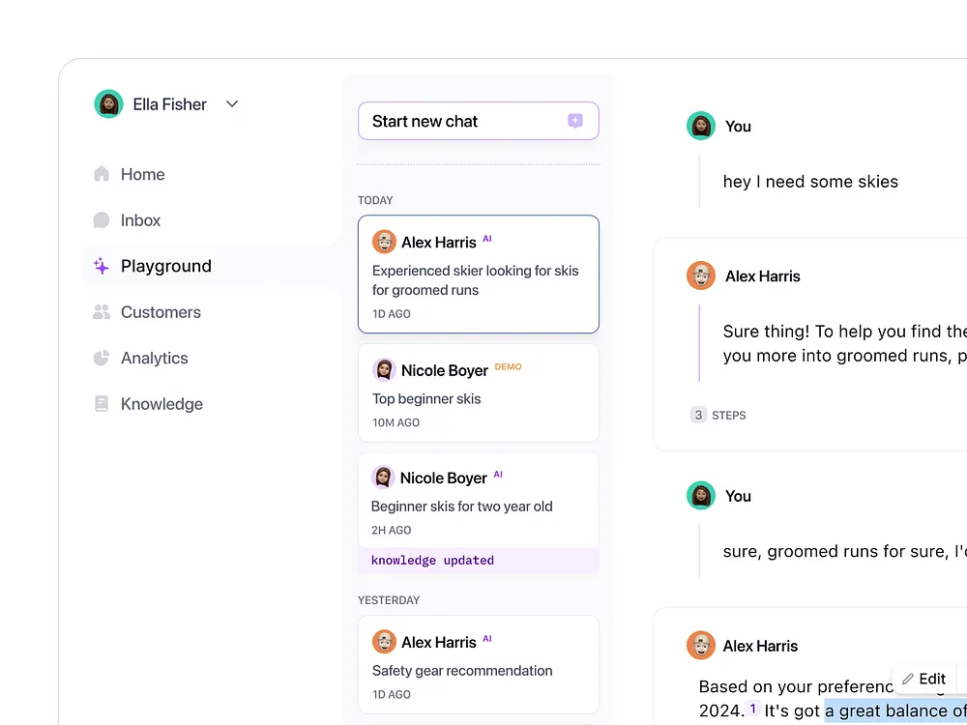Click the Inbox speech bubble icon
This screenshot has width=967, height=725.
(x=102, y=220)
